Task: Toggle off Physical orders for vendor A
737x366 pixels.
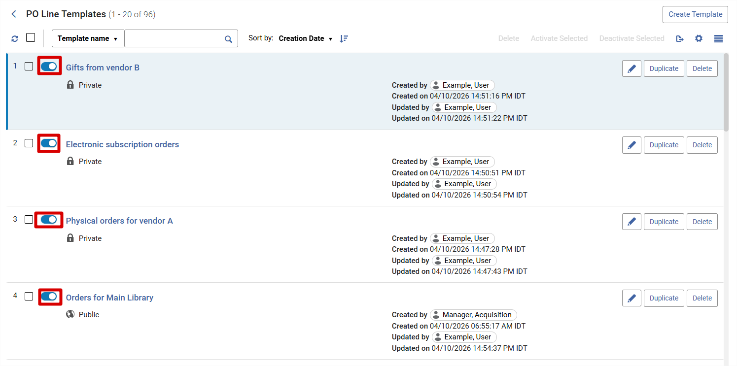Action: click(x=49, y=220)
